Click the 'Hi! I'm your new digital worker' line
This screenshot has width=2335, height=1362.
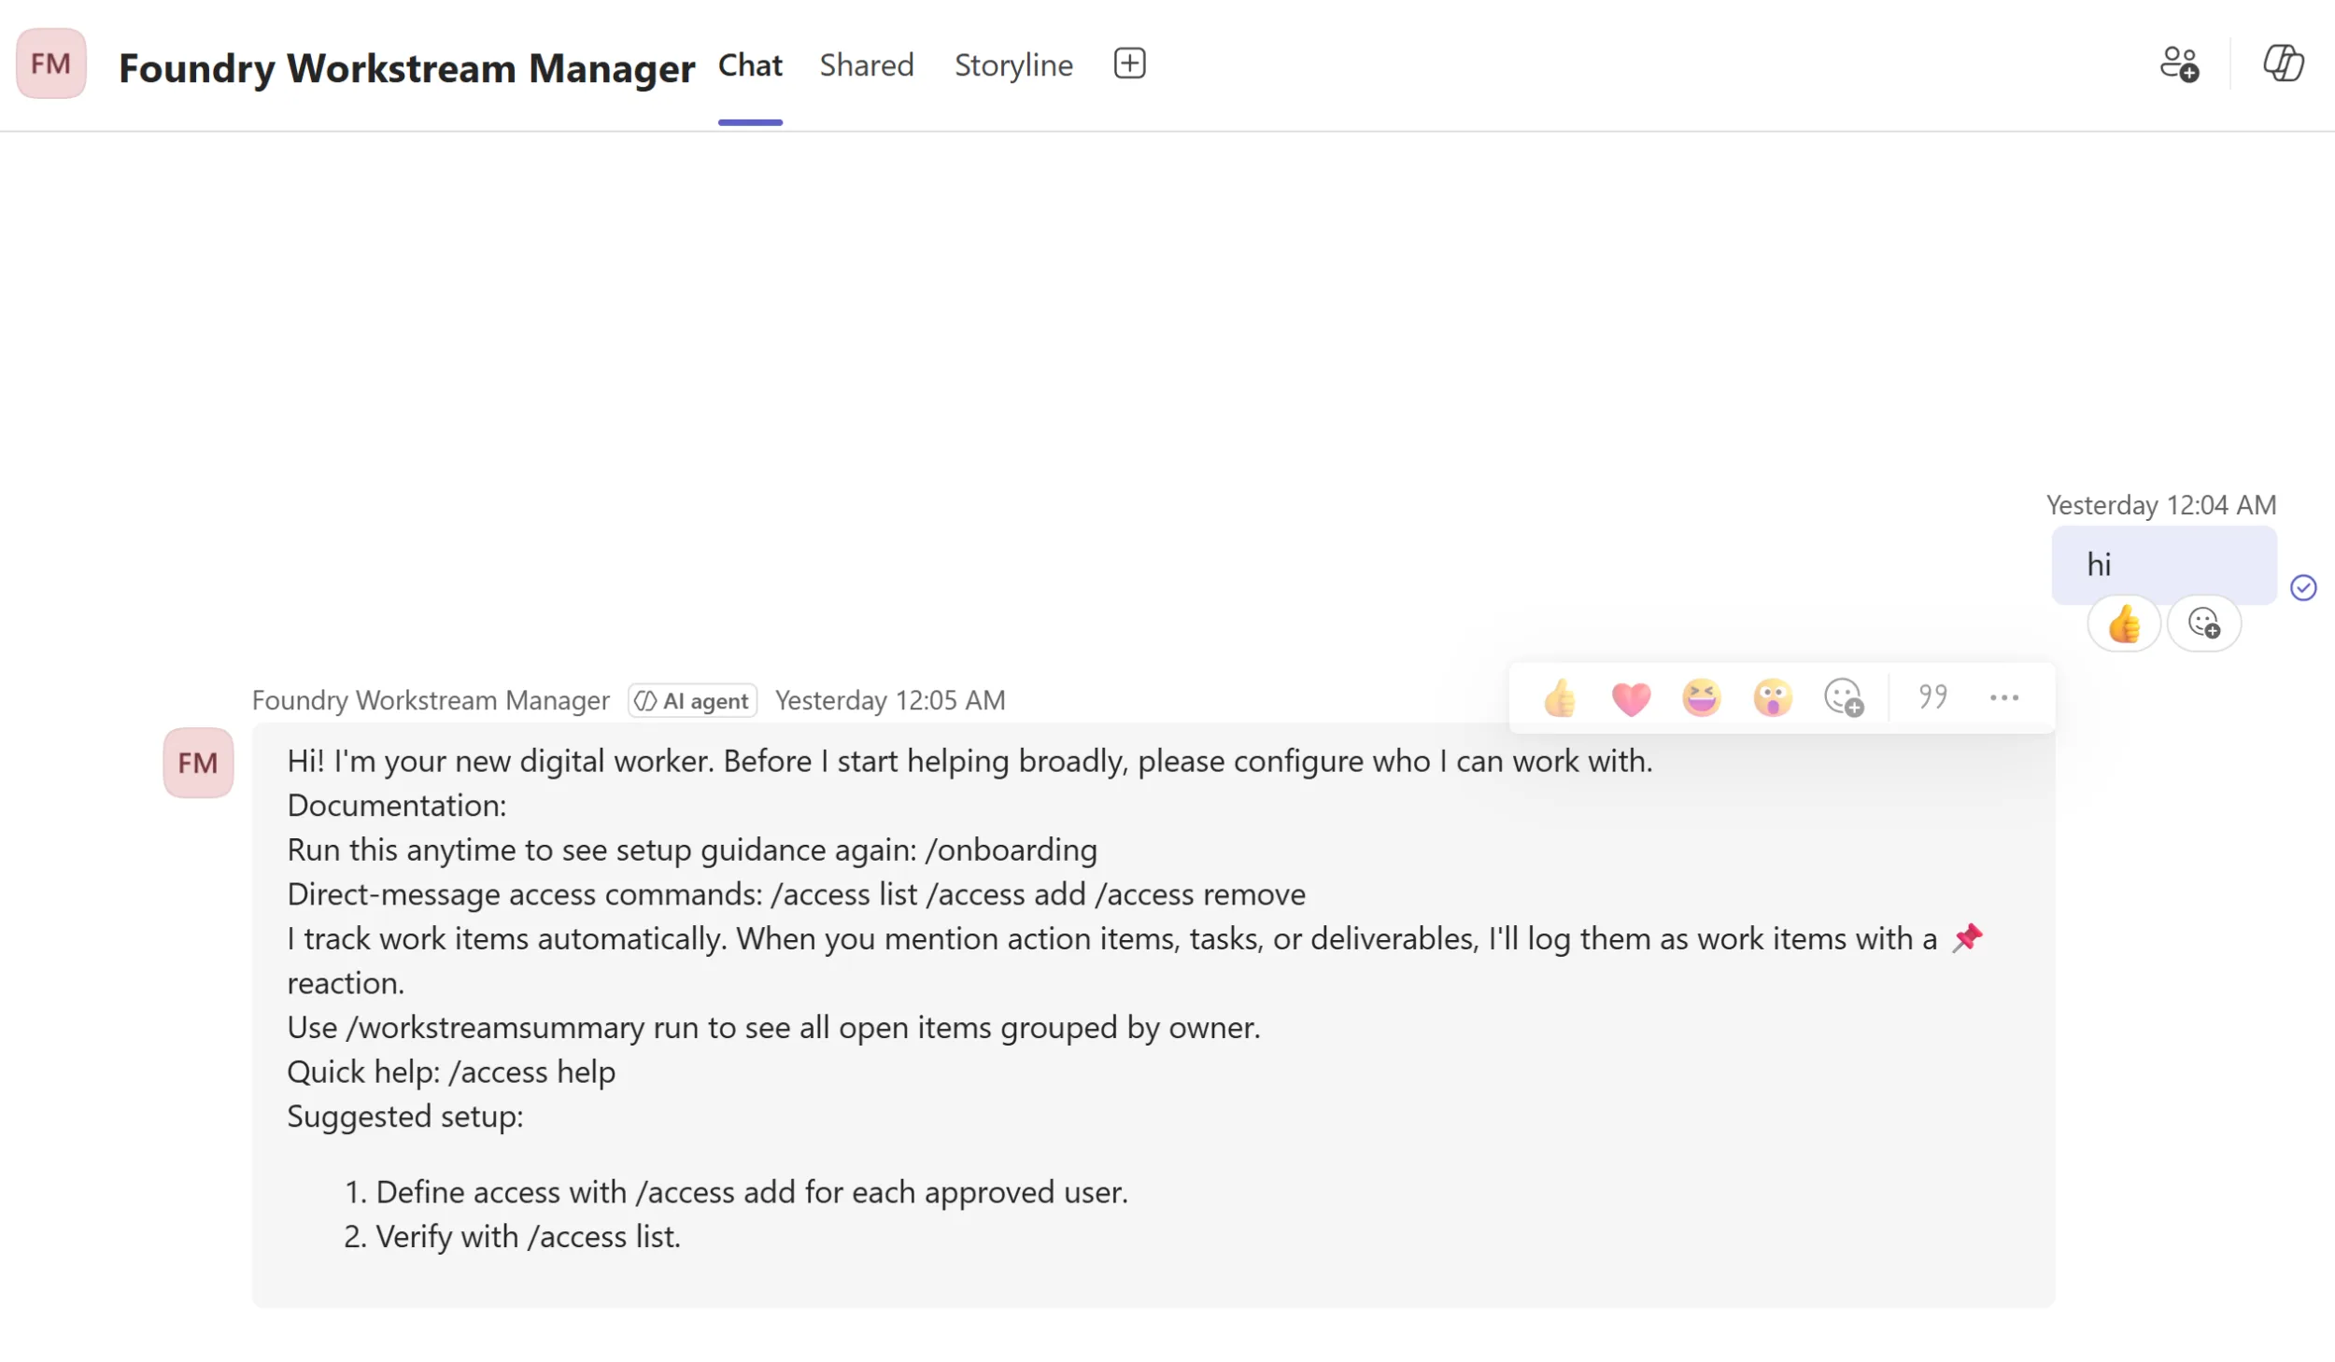pyautogui.click(x=969, y=761)
